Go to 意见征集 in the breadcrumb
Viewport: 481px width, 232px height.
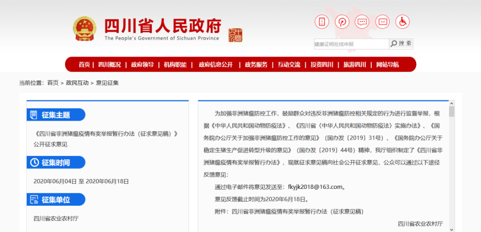pyautogui.click(x=107, y=83)
